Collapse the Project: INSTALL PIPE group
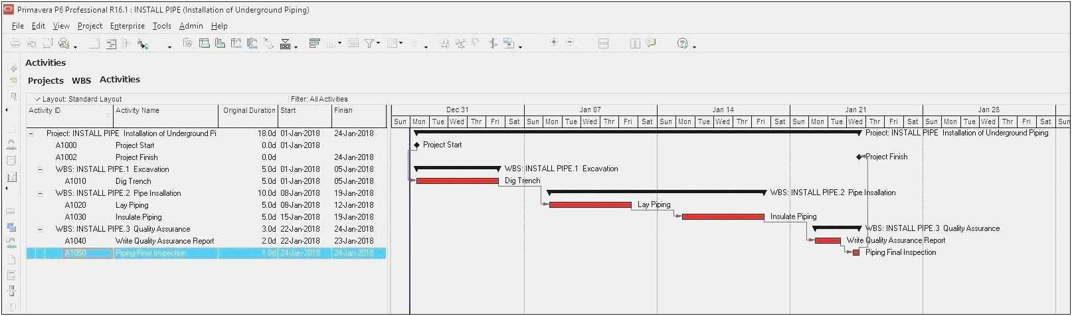 click(x=31, y=133)
